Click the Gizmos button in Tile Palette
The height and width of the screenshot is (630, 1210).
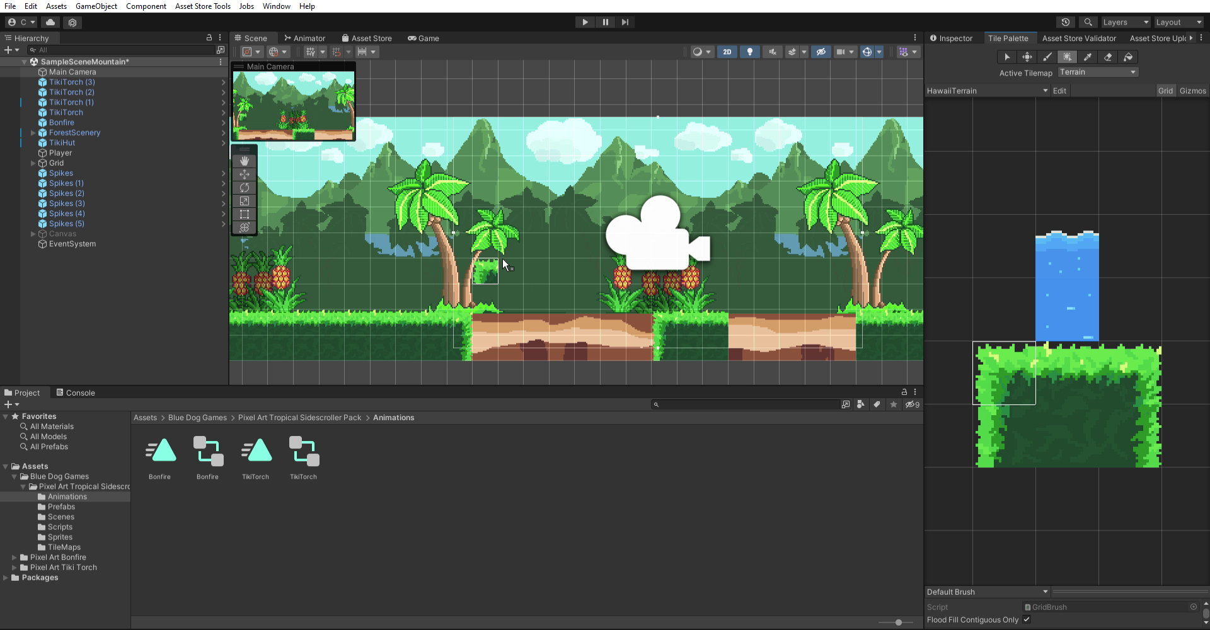click(x=1192, y=91)
